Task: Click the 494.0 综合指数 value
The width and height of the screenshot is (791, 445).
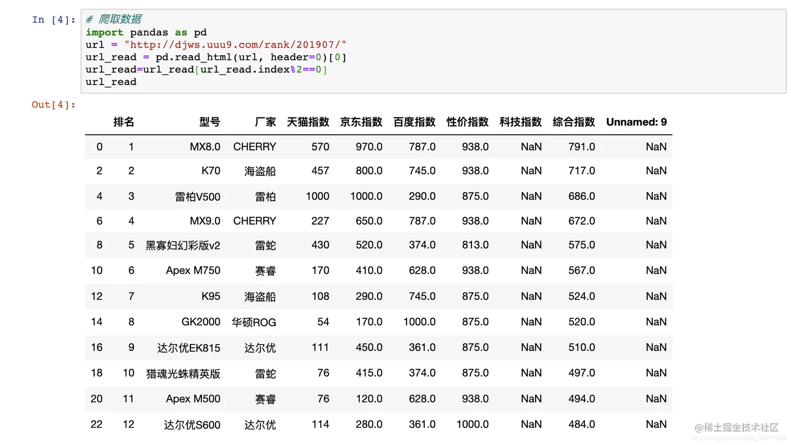Action: pyautogui.click(x=582, y=399)
